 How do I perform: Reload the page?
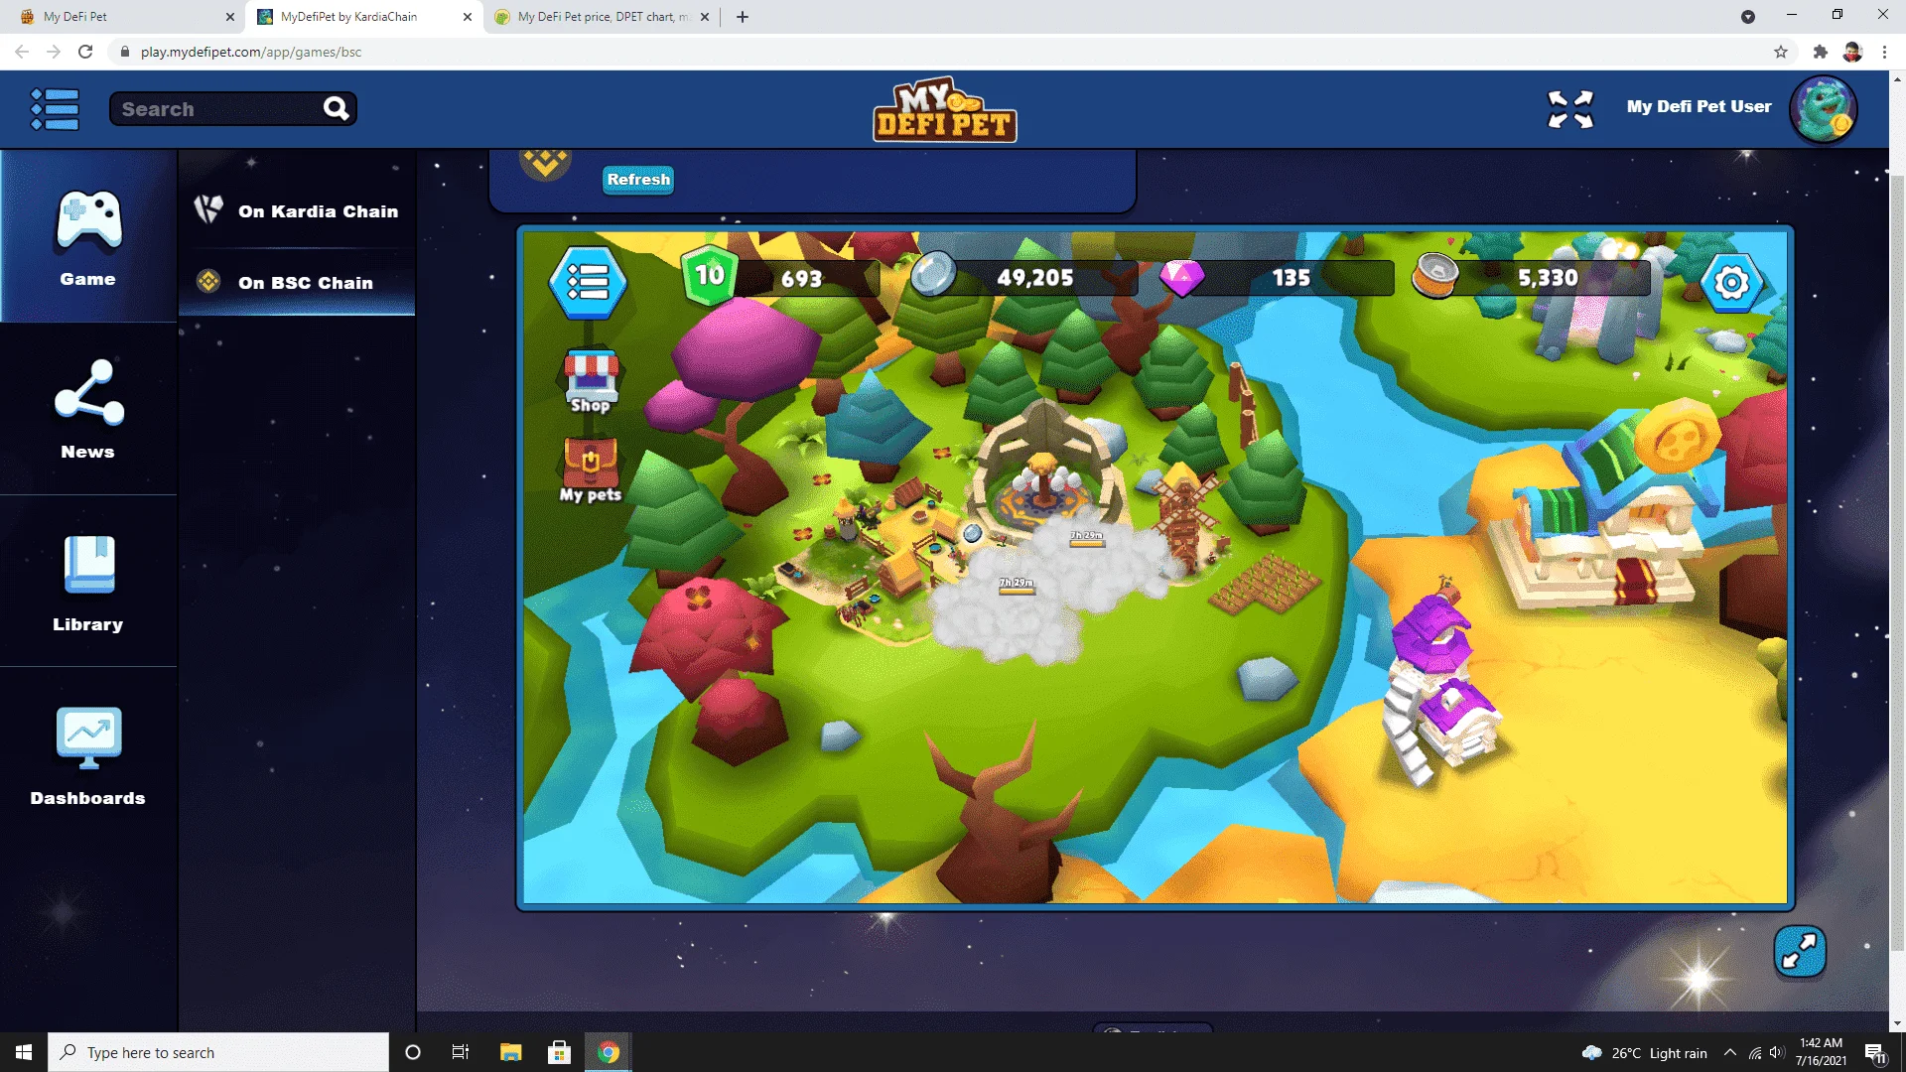coord(85,52)
